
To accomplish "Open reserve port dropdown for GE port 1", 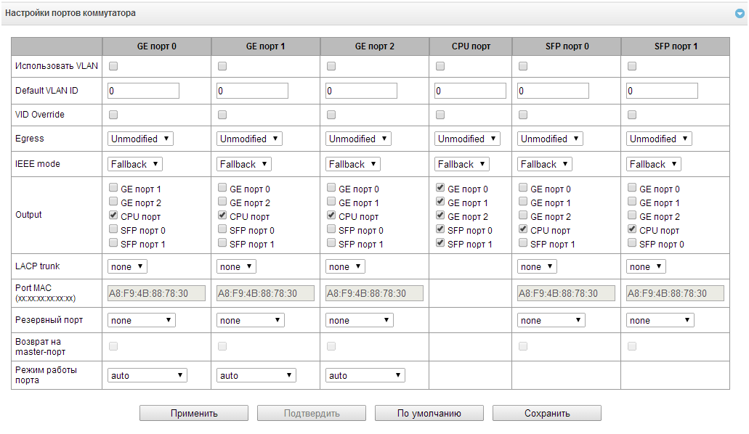I will tap(249, 320).
